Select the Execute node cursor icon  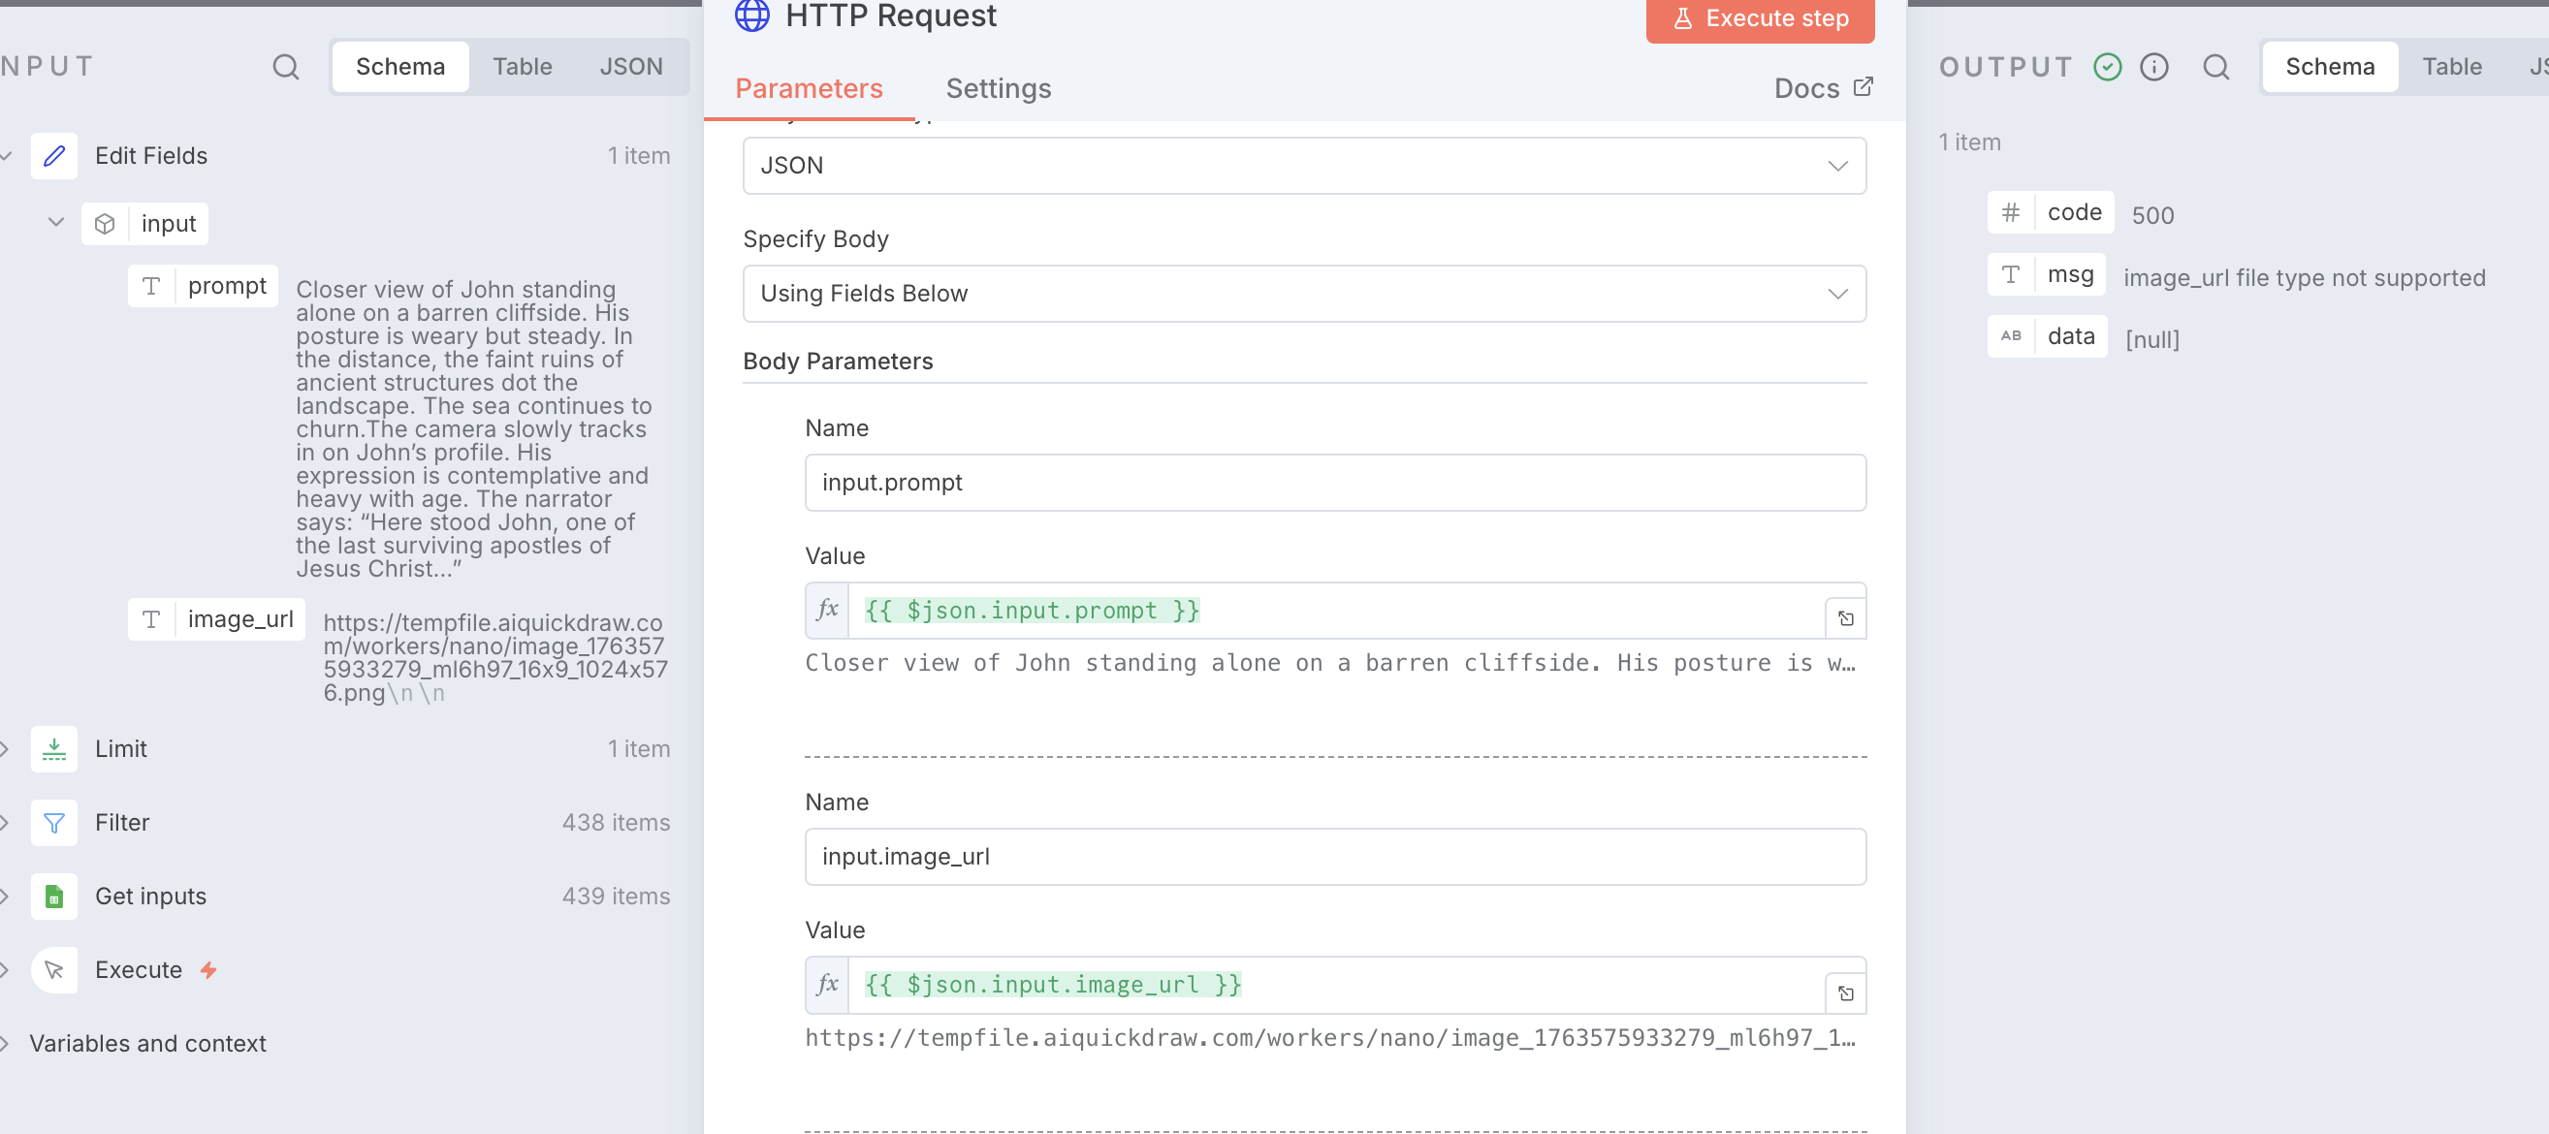tap(54, 970)
